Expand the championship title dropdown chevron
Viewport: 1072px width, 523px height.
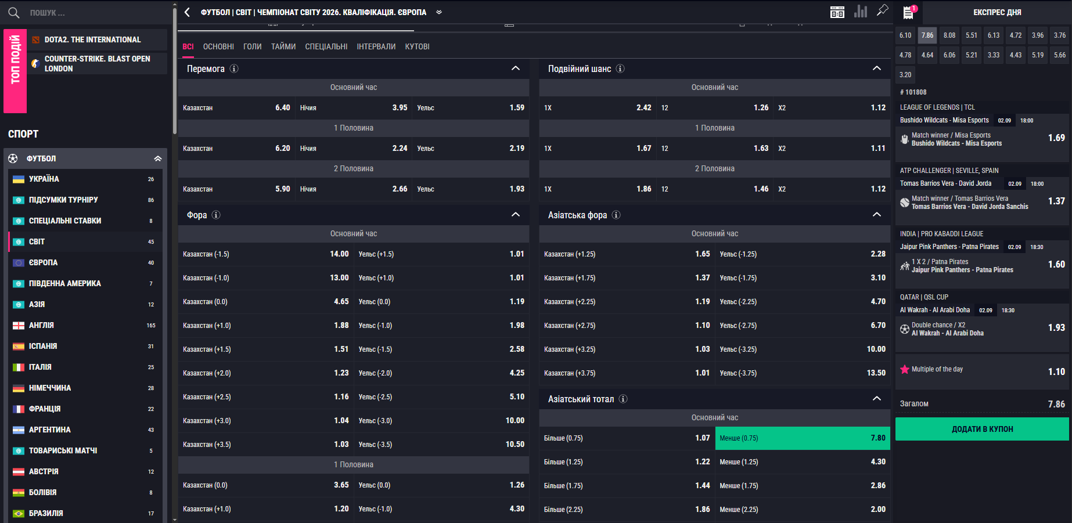439,12
